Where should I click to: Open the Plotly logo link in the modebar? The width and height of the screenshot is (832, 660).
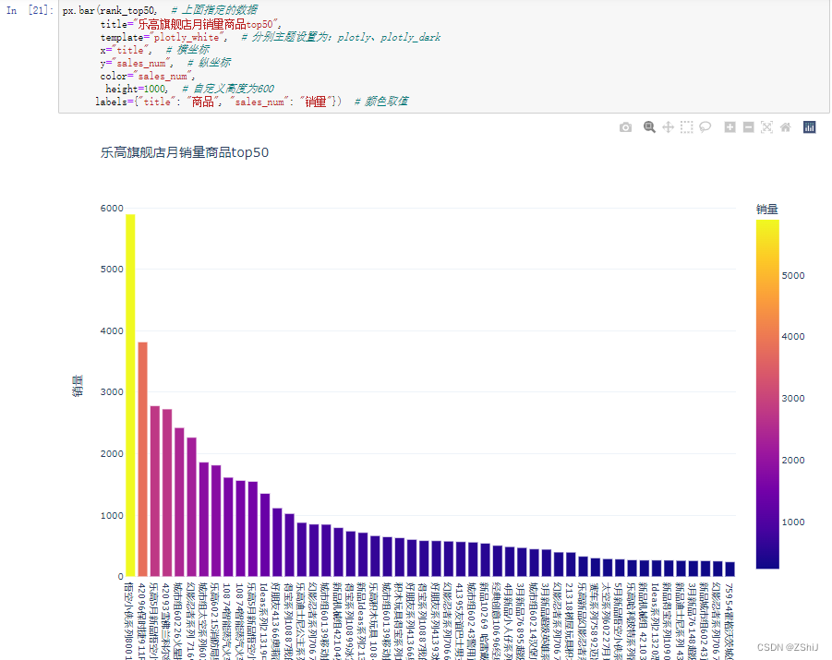(x=809, y=127)
